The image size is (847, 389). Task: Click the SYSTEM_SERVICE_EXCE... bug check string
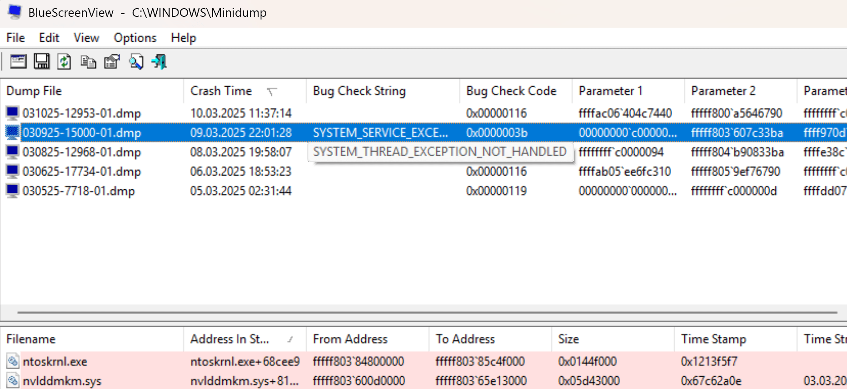click(x=380, y=133)
